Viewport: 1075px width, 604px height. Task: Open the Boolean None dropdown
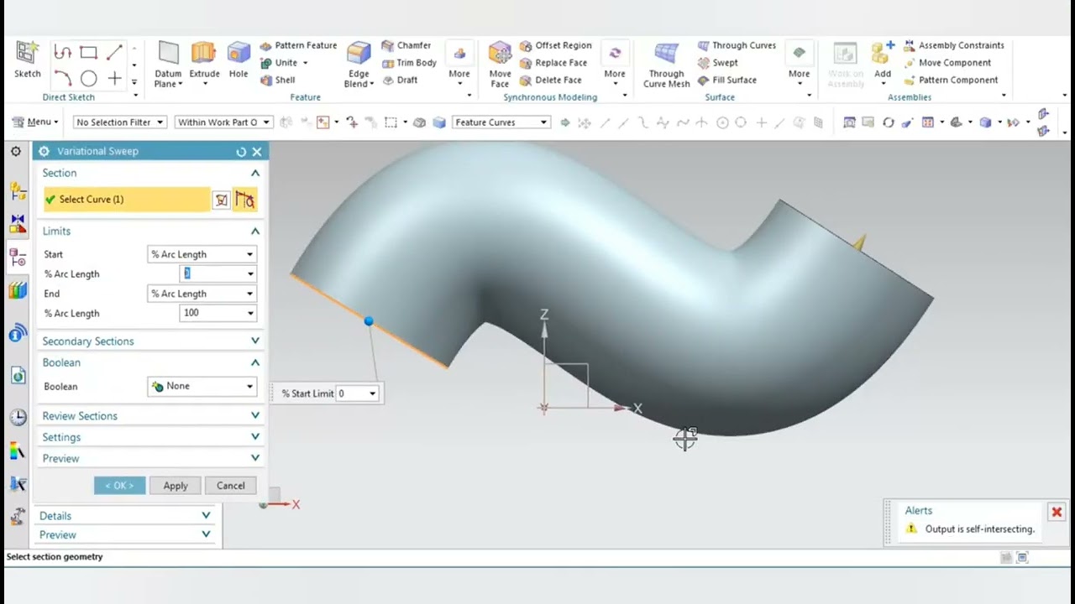[202, 386]
